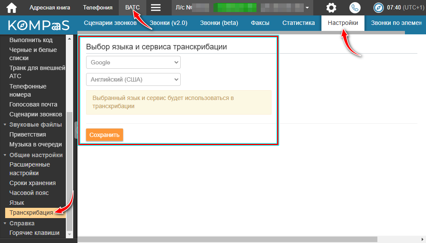
Task: Open the Google transcription service dropdown
Action: click(x=133, y=62)
